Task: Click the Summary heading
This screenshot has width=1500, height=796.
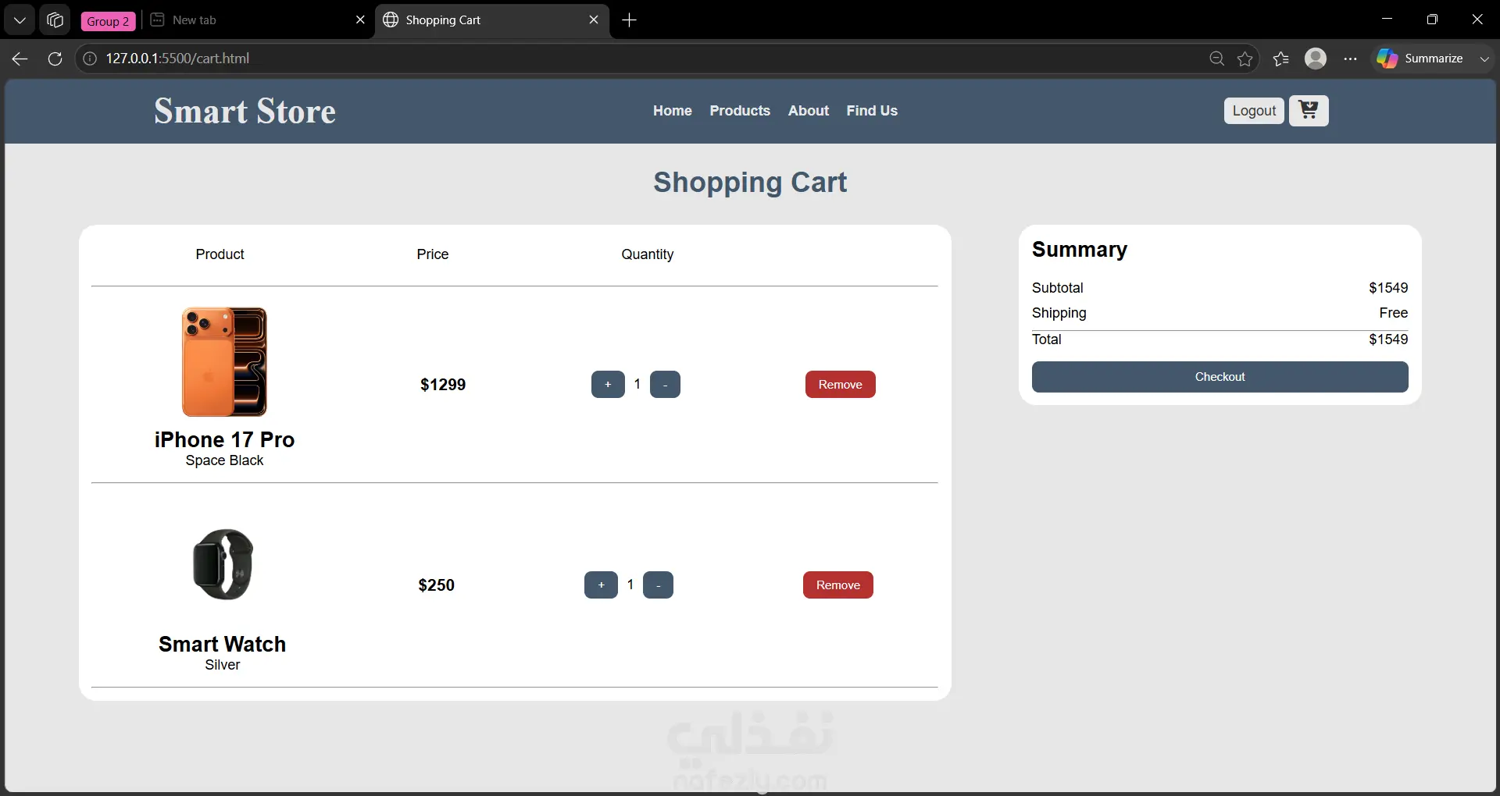Action: pos(1080,250)
